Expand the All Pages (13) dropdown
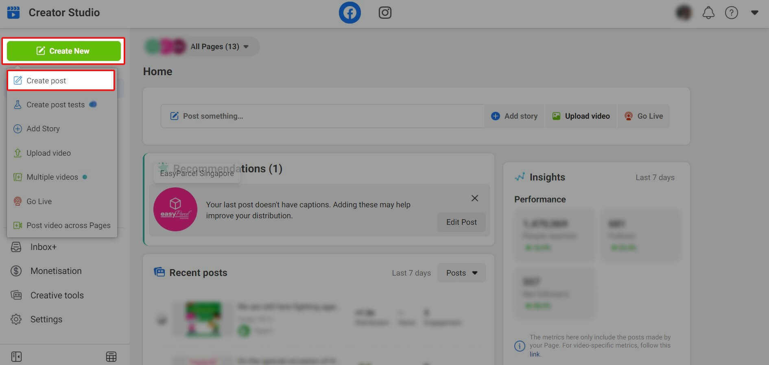The height and width of the screenshot is (365, 769). [219, 47]
